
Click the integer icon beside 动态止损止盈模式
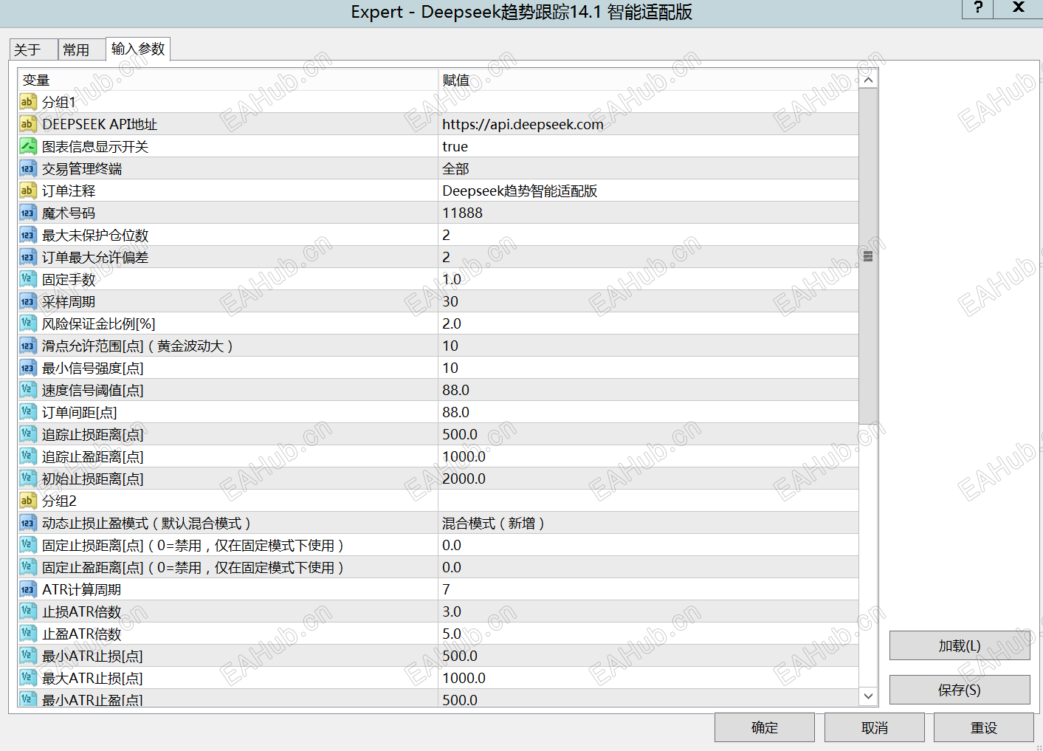pyautogui.click(x=27, y=523)
